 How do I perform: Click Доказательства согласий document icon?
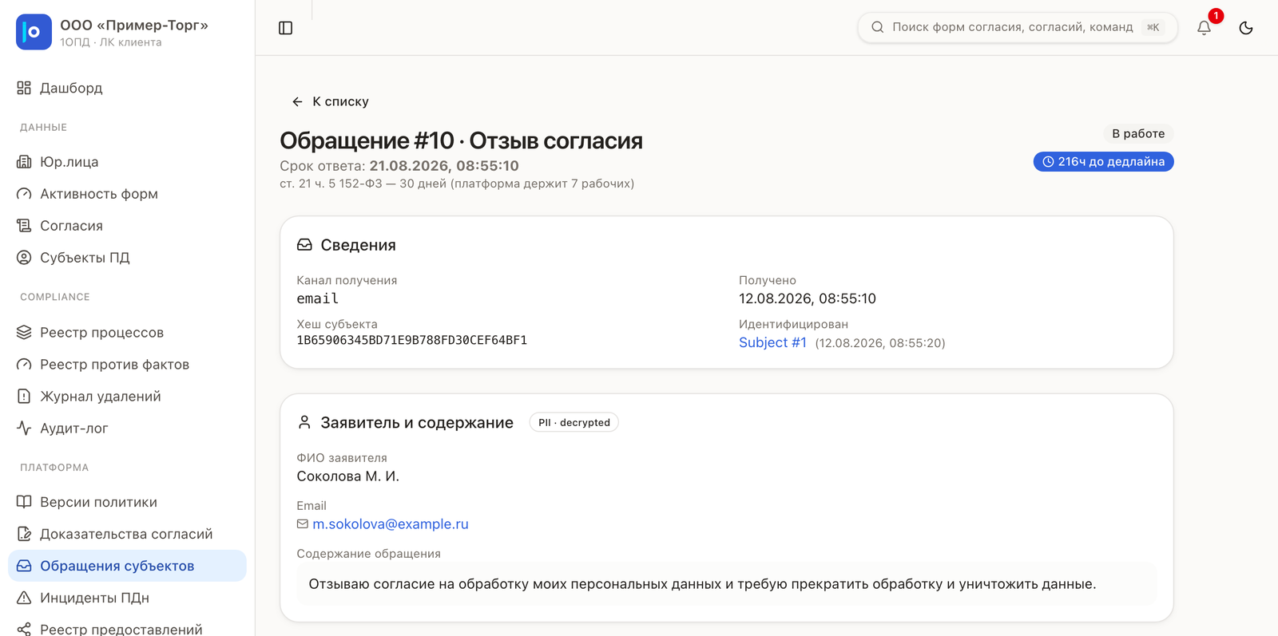24,534
